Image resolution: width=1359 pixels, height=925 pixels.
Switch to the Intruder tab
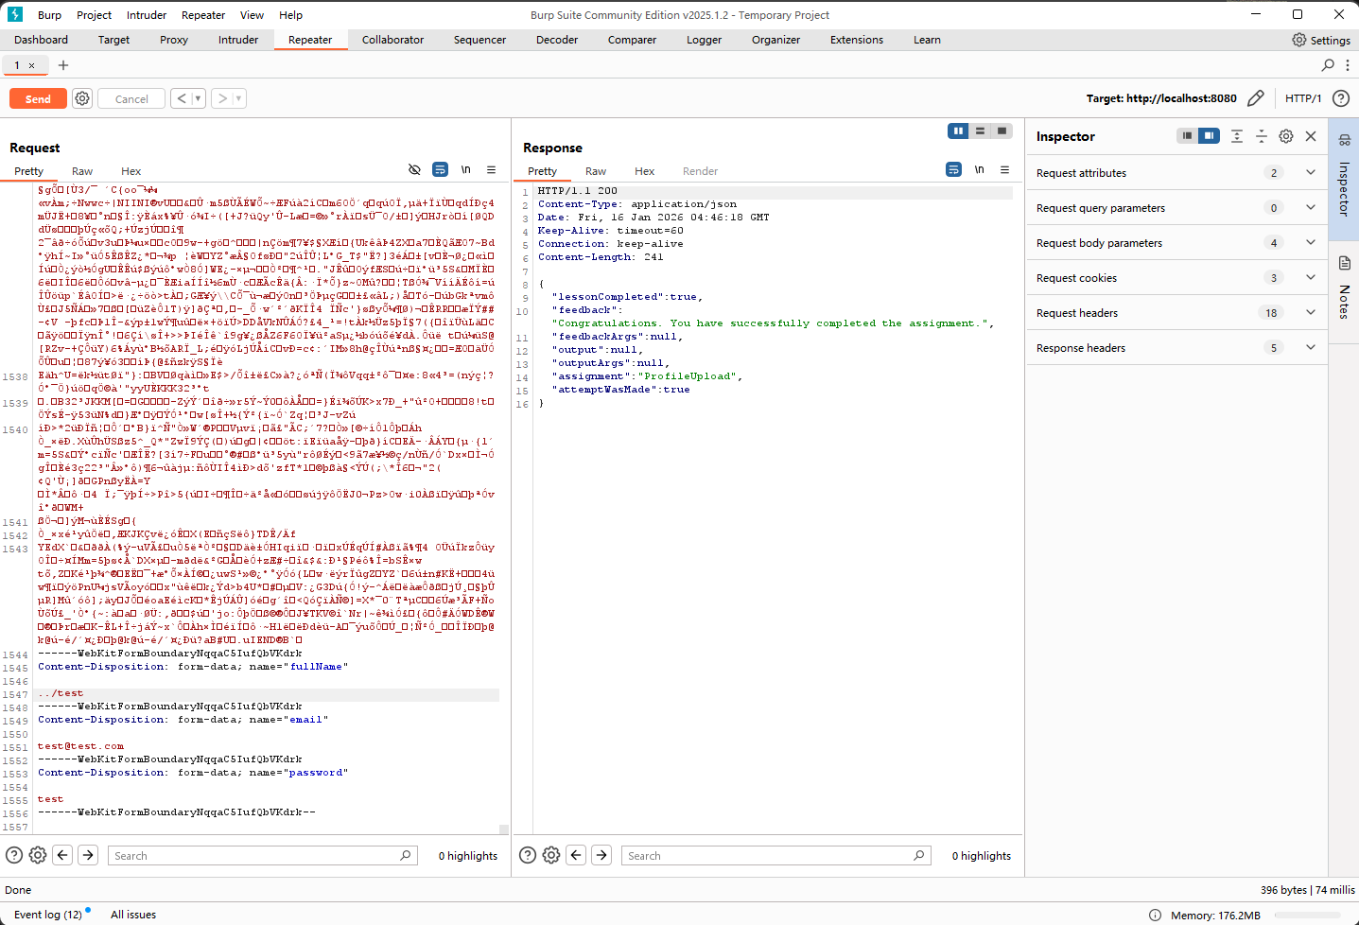coord(238,40)
